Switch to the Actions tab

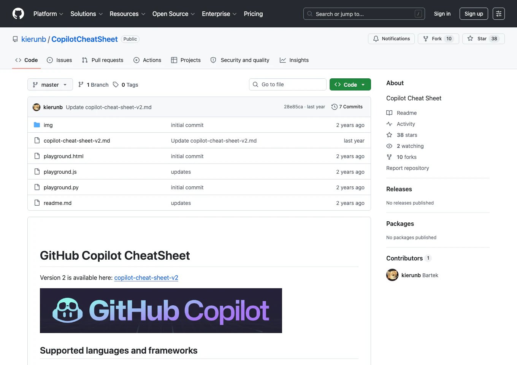147,60
